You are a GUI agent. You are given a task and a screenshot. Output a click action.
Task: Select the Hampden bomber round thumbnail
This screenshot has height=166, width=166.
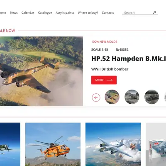pyautogui.click(x=112, y=97)
